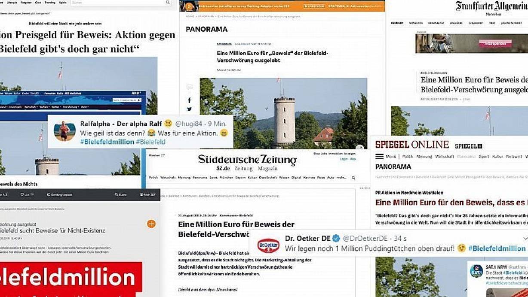Click the orange plus button on ZDF article
The image size is (528, 297).
tap(151, 224)
